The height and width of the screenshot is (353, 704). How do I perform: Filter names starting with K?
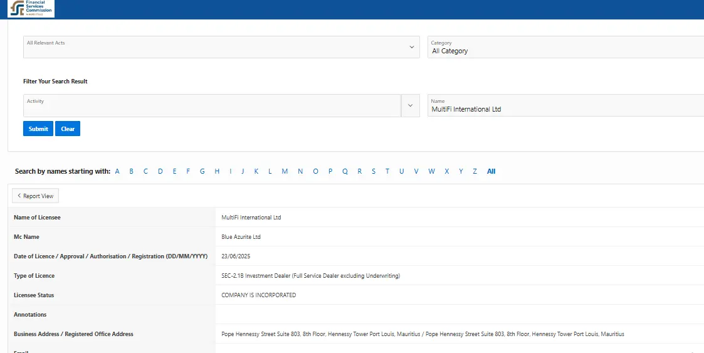coord(256,171)
